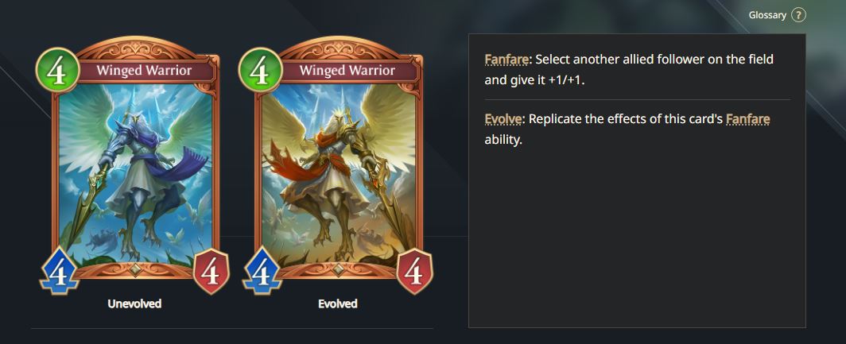This screenshot has width=846, height=344.
Task: Click the Winged Warrior name banner on the unevolved card
Action: pos(144,71)
